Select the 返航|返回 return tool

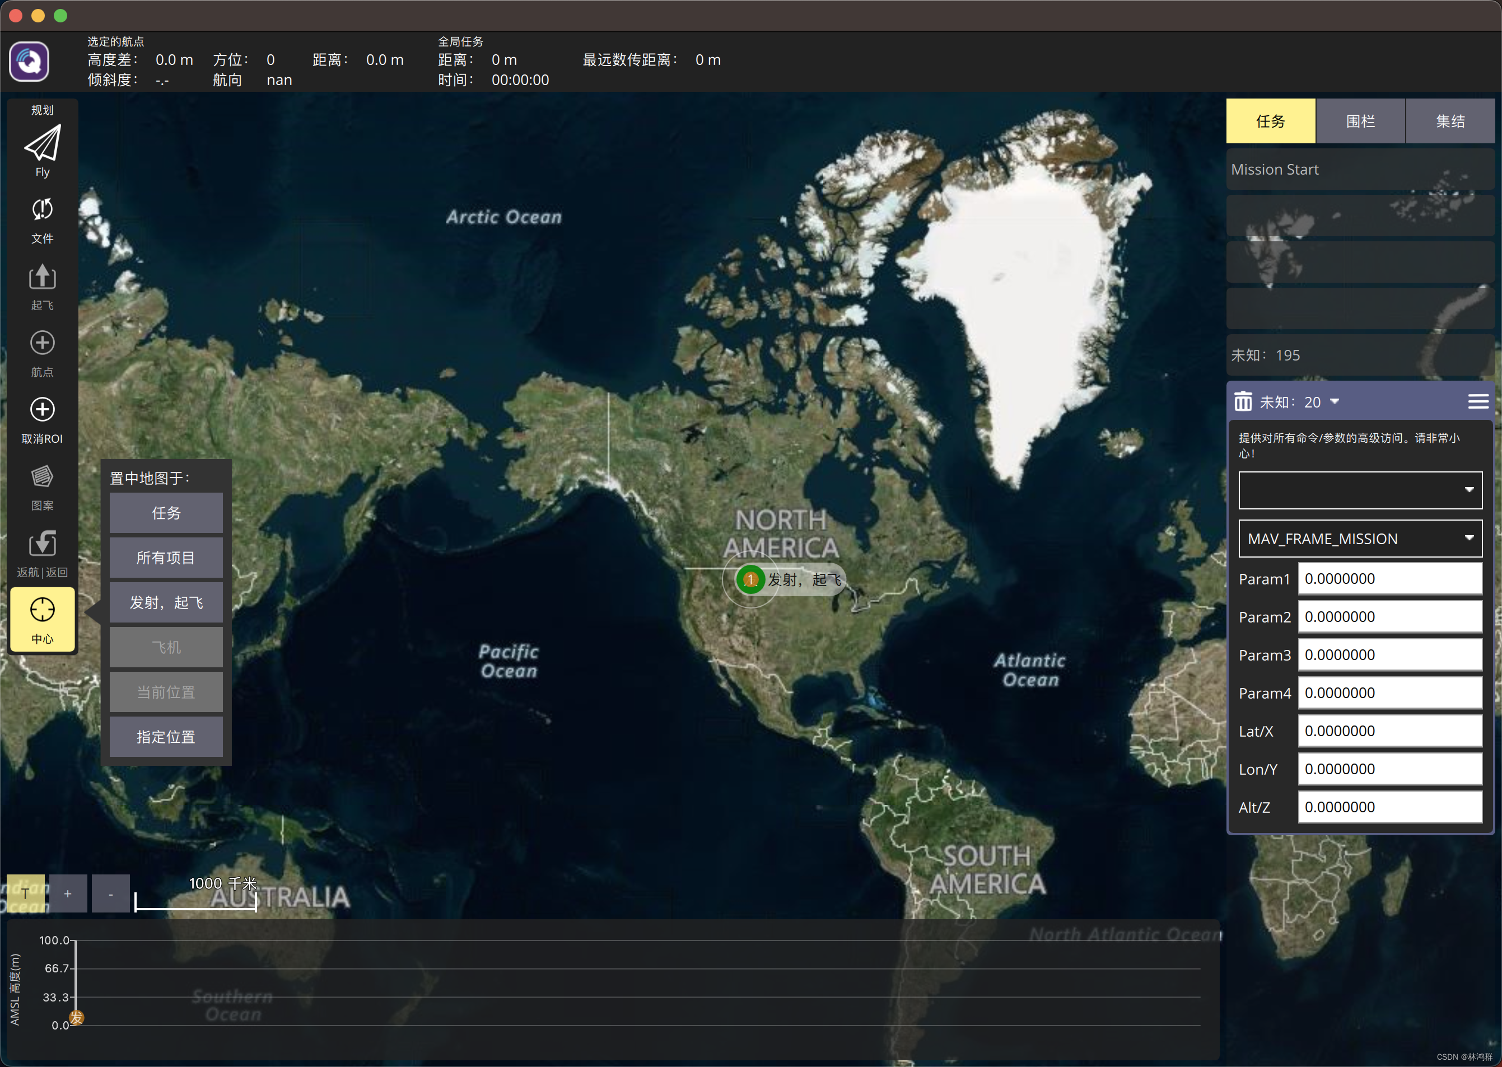[x=42, y=554]
